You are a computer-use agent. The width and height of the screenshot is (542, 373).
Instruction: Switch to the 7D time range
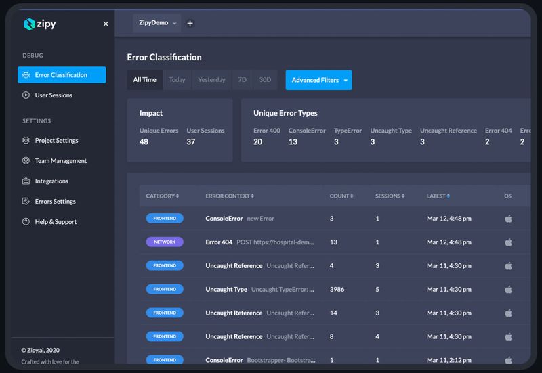coord(242,80)
